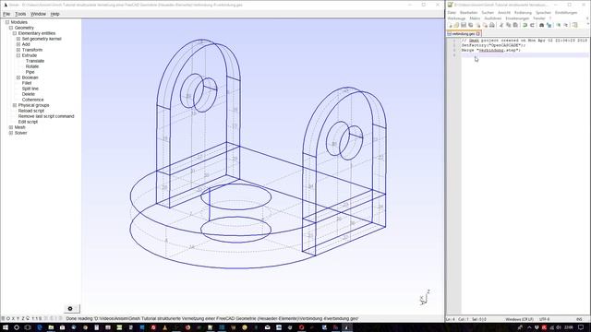Click the Redo arrow in Notepad++ toolbar

[532, 25]
